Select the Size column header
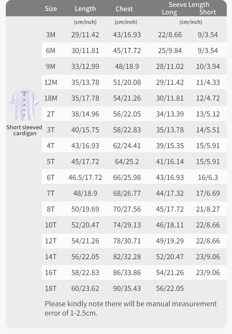Viewport: 232px width, 334px height. point(51,9)
